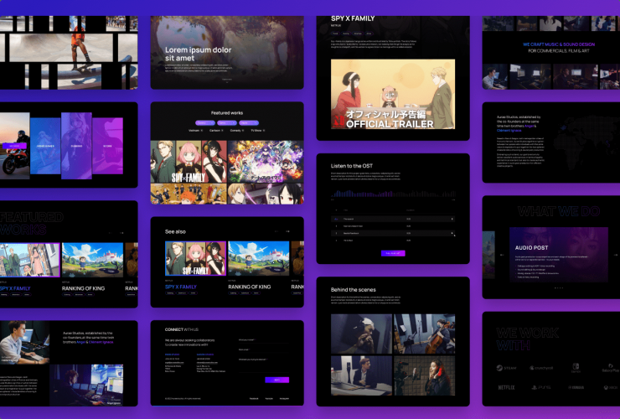This screenshot has width=620, height=419.
Task: Click the Lorem ipsum dolor sit amet hero heading
Action: click(x=198, y=54)
